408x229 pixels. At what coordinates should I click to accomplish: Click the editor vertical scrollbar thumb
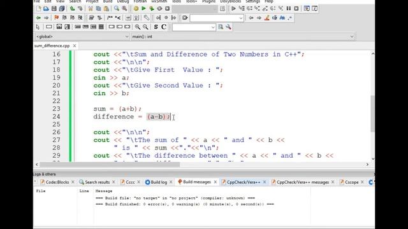click(372, 113)
